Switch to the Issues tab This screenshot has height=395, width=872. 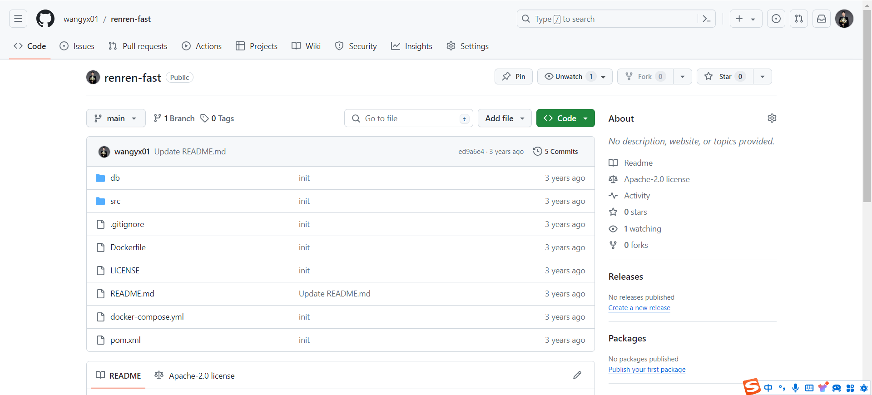point(77,46)
